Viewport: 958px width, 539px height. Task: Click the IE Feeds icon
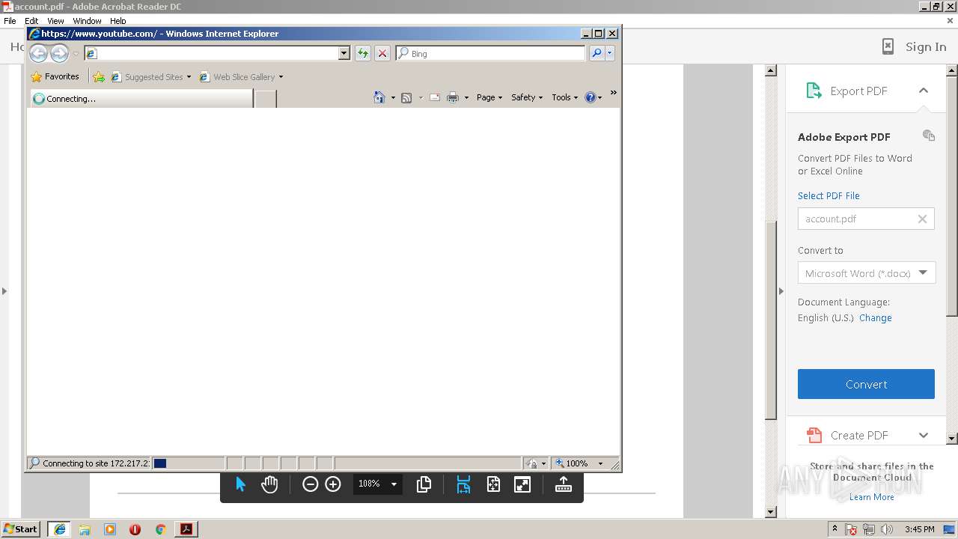point(406,97)
